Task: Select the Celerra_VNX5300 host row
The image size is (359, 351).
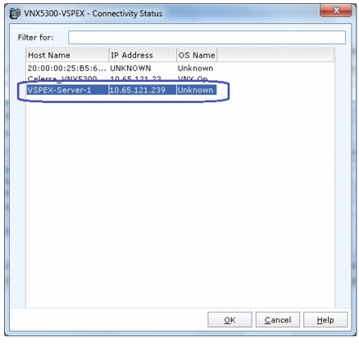Action: coord(62,79)
